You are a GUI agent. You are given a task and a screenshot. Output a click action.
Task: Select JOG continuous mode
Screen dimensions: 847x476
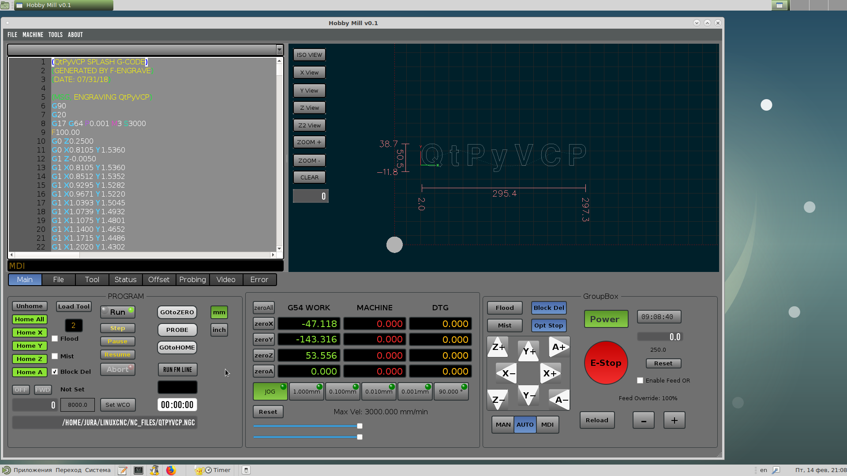pyautogui.click(x=270, y=391)
